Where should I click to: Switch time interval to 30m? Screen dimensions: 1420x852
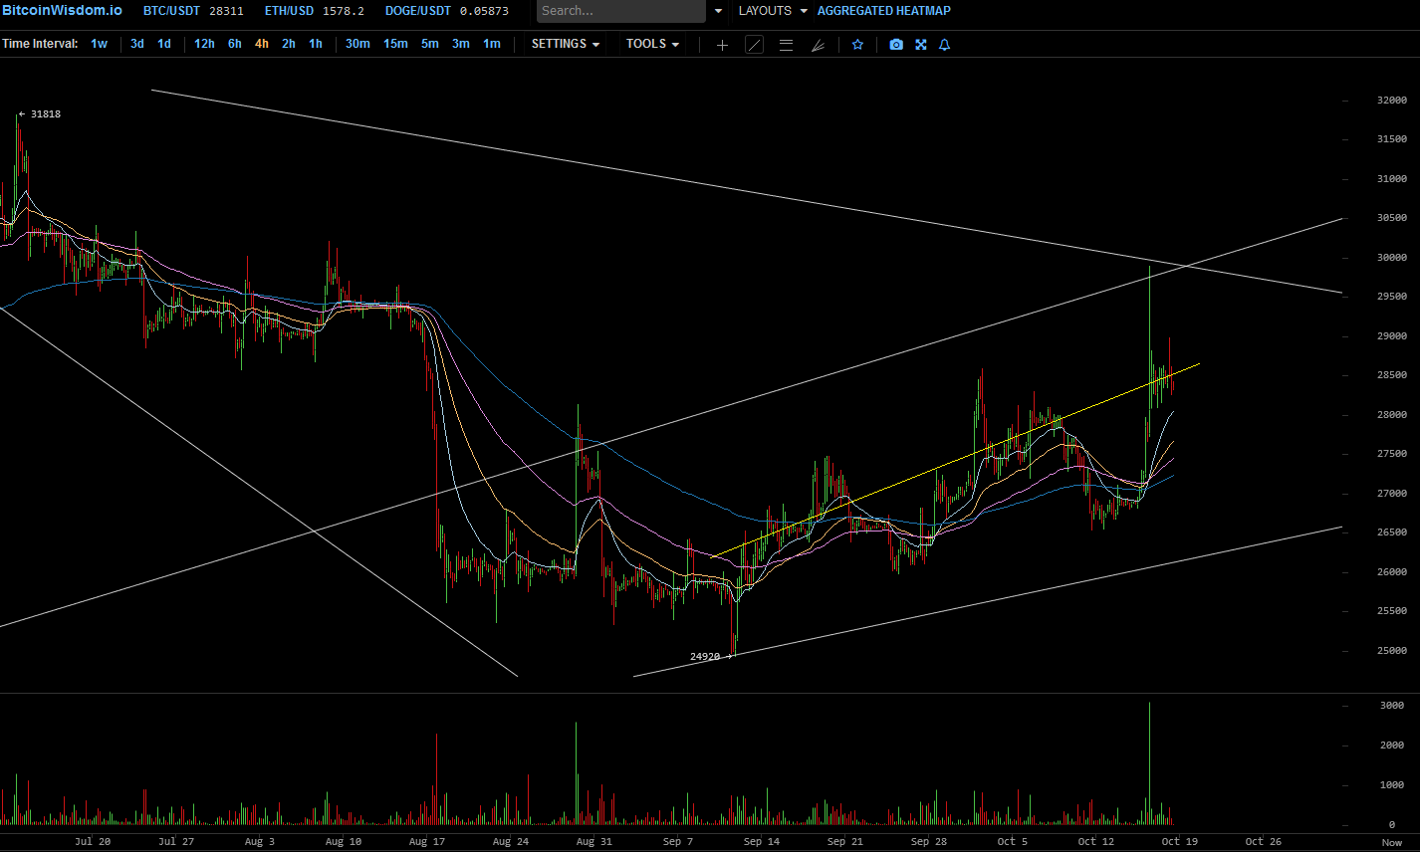click(357, 44)
